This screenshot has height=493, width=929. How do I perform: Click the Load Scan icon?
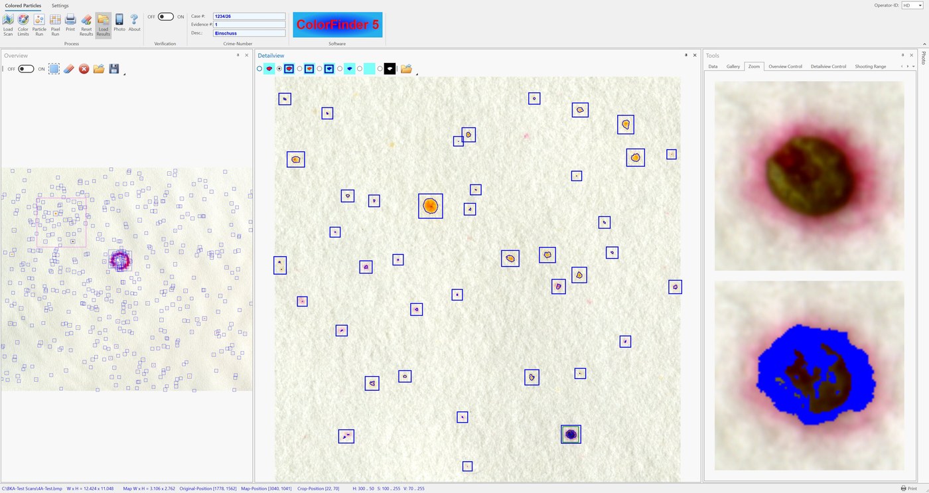(8, 25)
